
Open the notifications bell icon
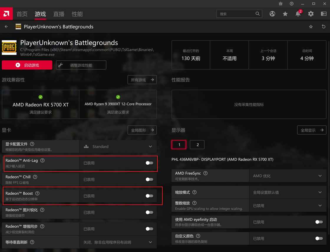[x=298, y=14]
